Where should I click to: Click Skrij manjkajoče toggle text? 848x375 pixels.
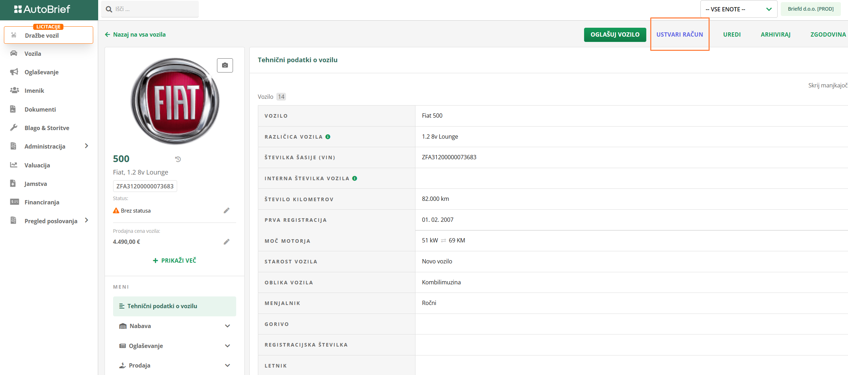click(828, 85)
